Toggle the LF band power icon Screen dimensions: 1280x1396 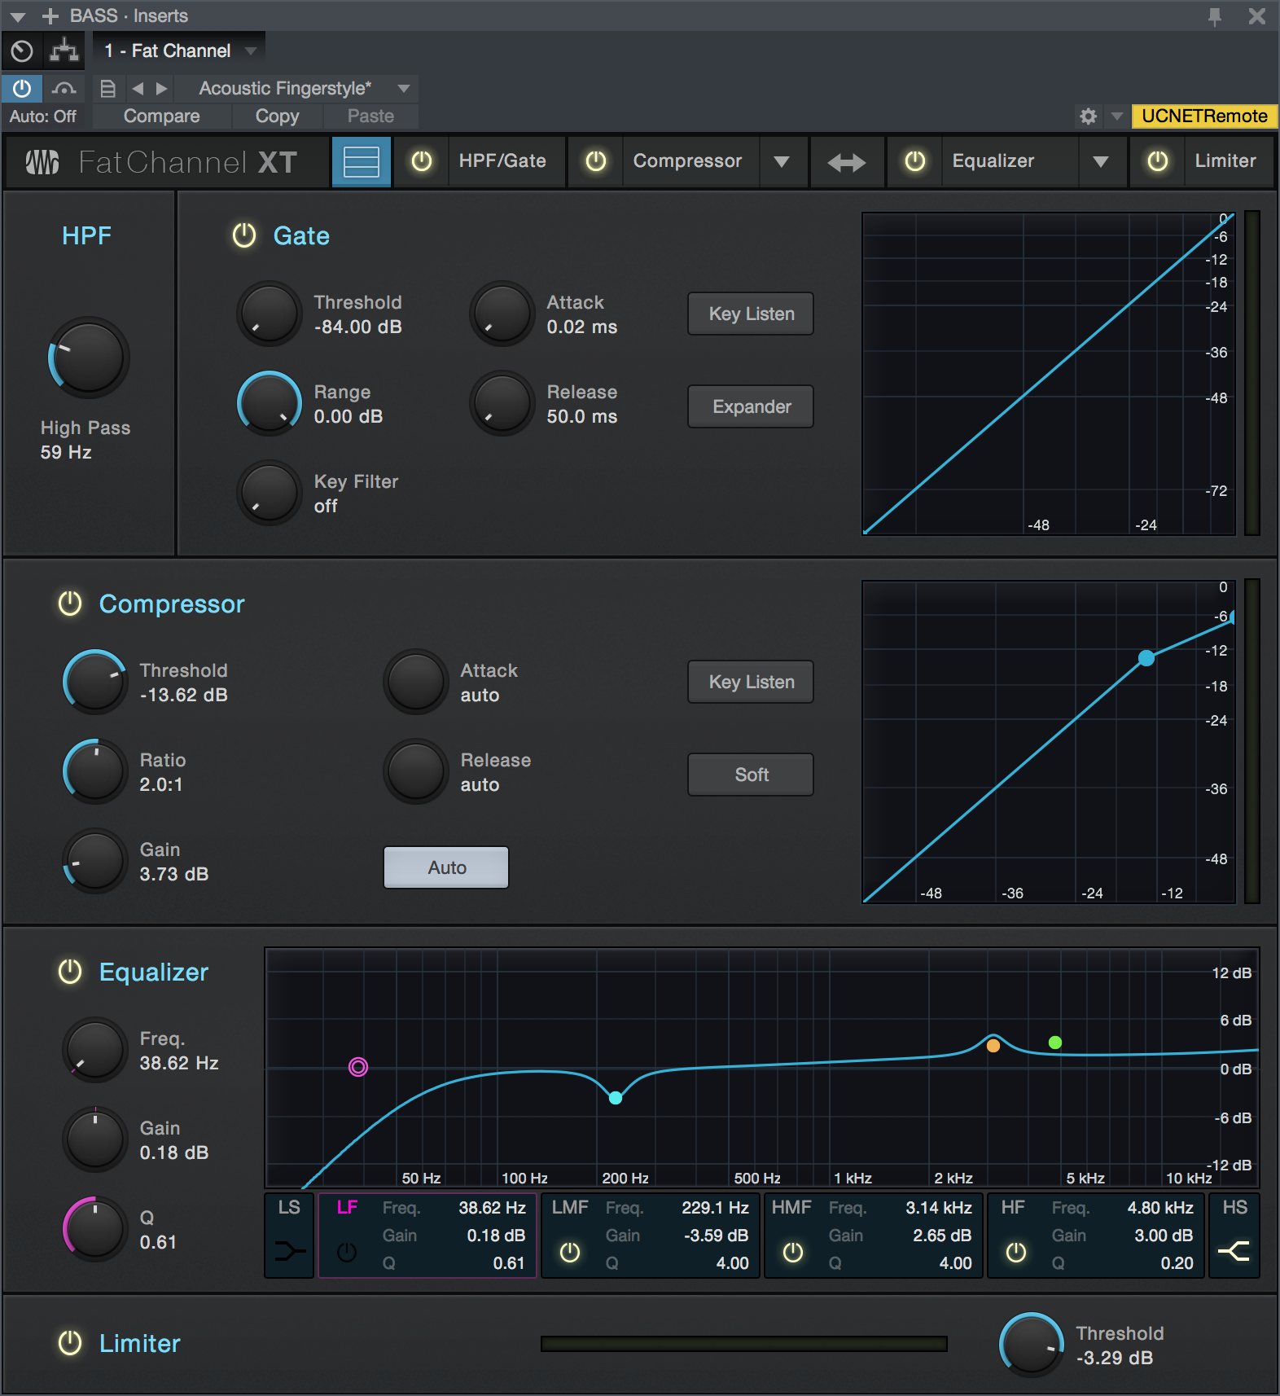(x=347, y=1252)
